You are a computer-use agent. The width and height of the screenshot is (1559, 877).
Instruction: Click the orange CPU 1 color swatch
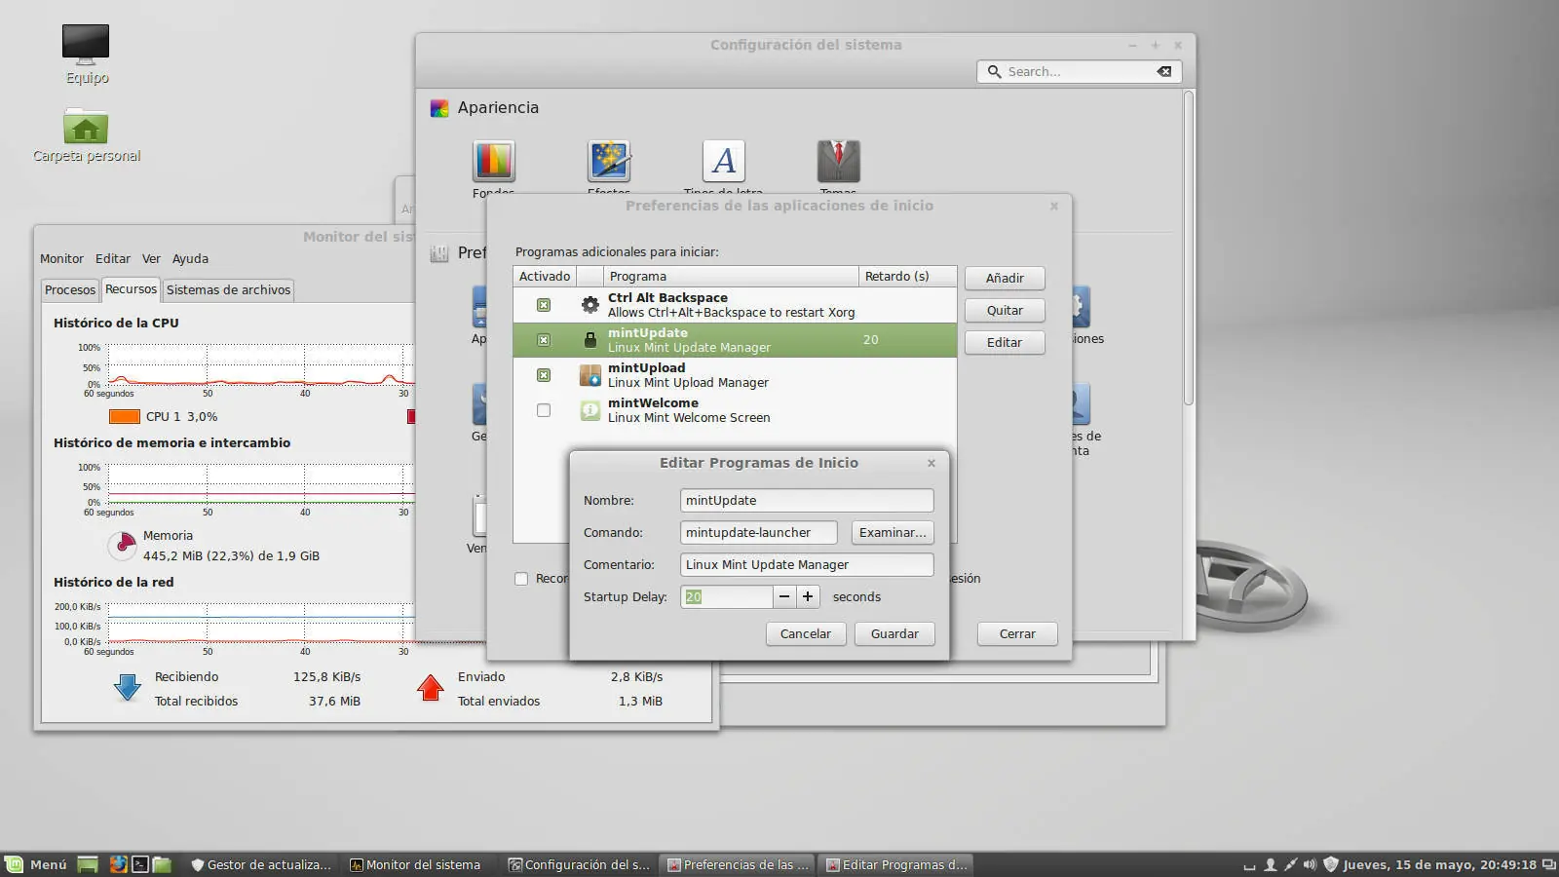[125, 416]
